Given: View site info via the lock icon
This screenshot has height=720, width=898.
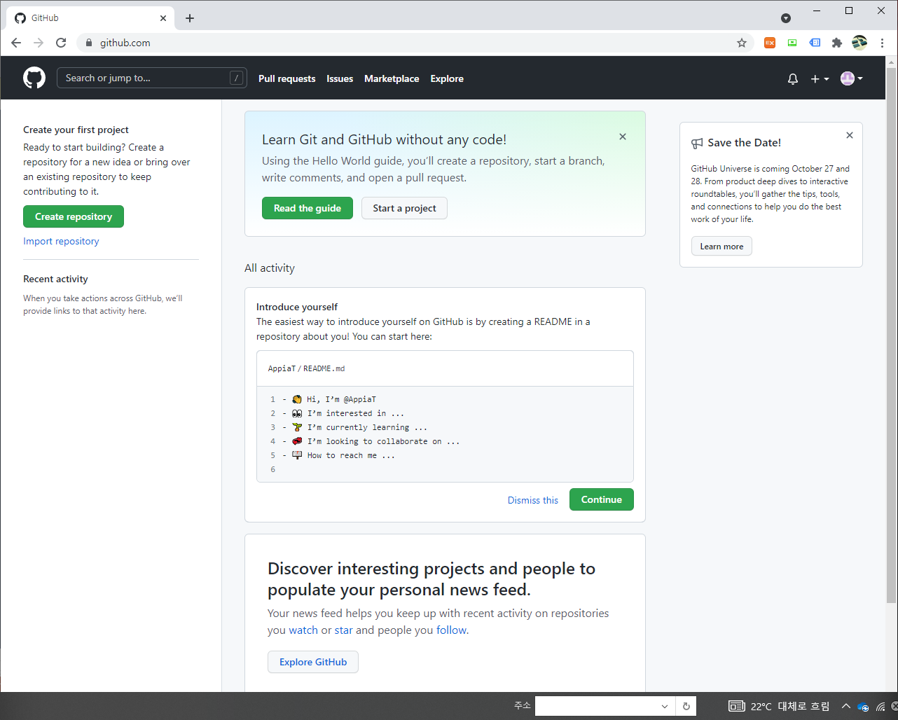Looking at the screenshot, I should point(89,43).
